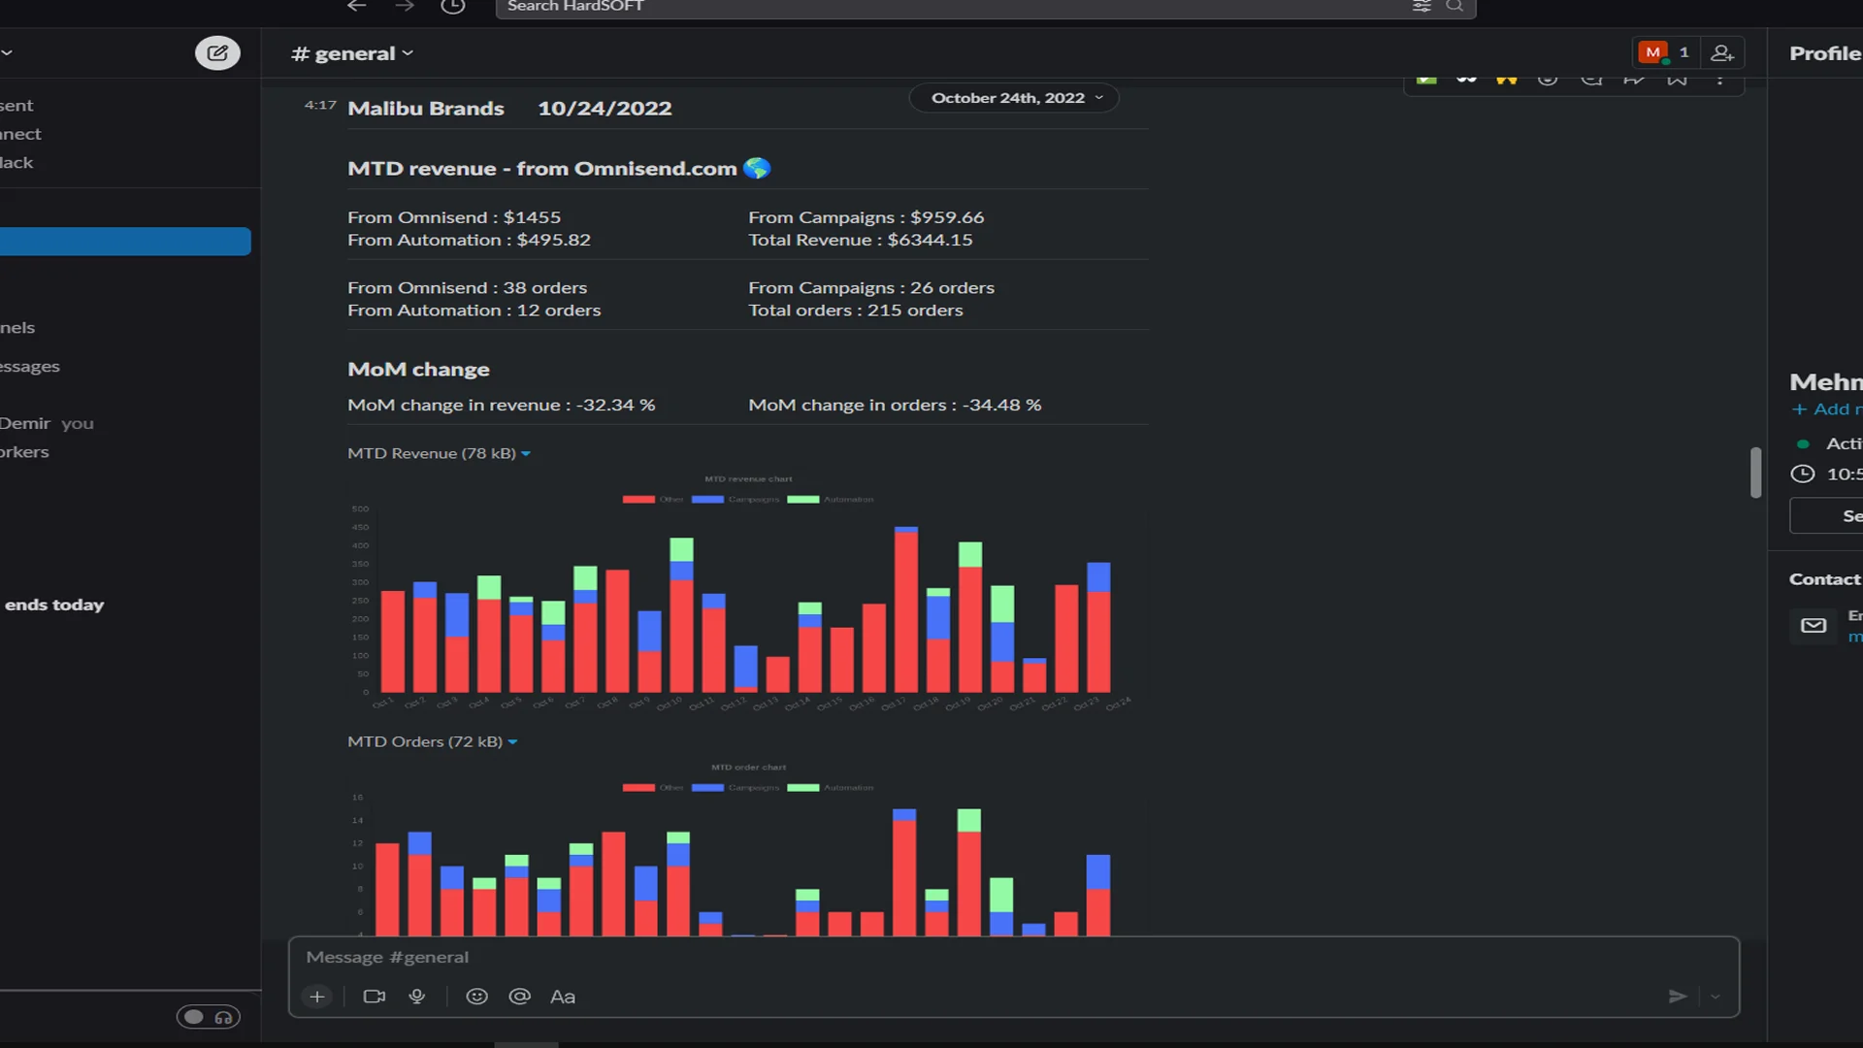Viewport: 1863px width, 1048px height.
Task: Click 'From Omnisend : $1455' text
Action: pyautogui.click(x=454, y=217)
